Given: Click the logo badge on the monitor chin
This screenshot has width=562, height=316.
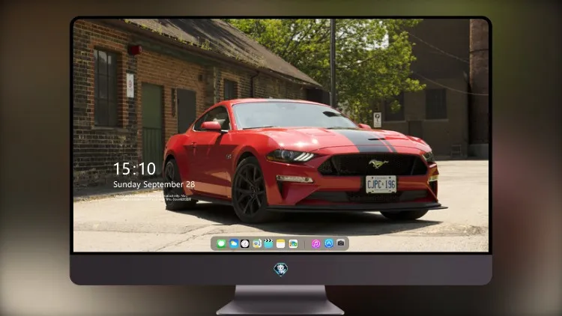Looking at the screenshot, I should (x=281, y=270).
